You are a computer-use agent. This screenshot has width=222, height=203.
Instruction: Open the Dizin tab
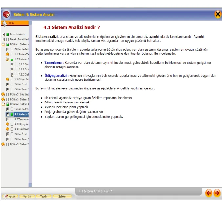[15, 23]
